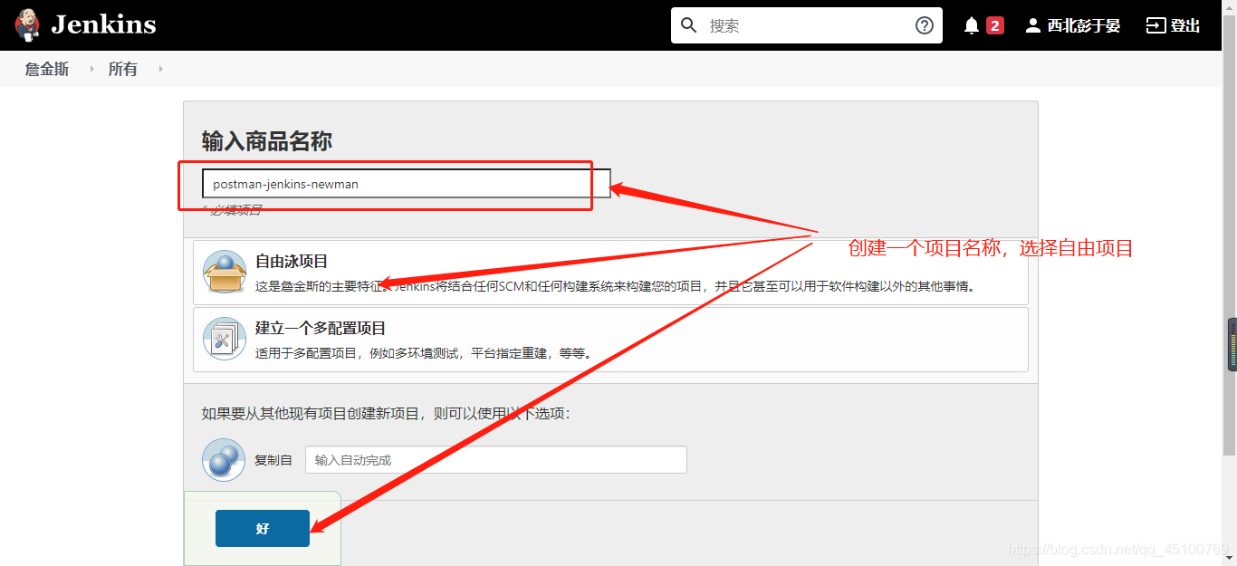1237x566 pixels.
Task: Focus the 搜索 search box
Action: coord(806,25)
